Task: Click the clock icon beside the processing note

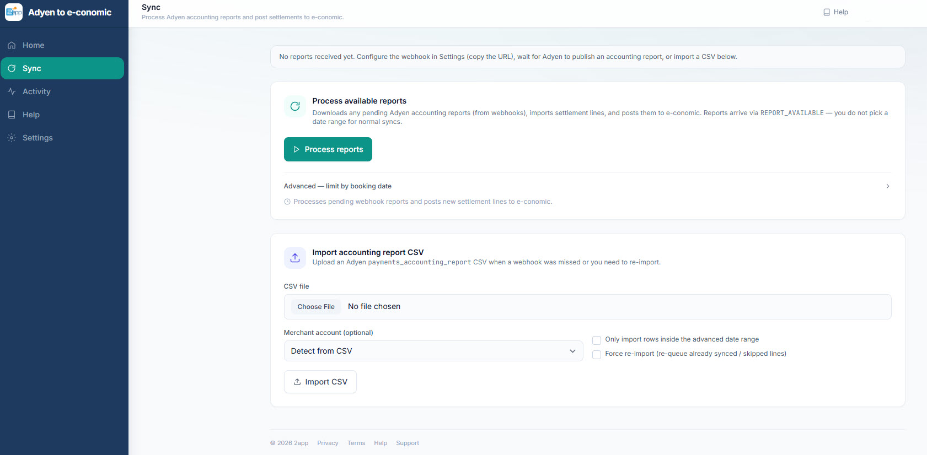Action: point(287,202)
